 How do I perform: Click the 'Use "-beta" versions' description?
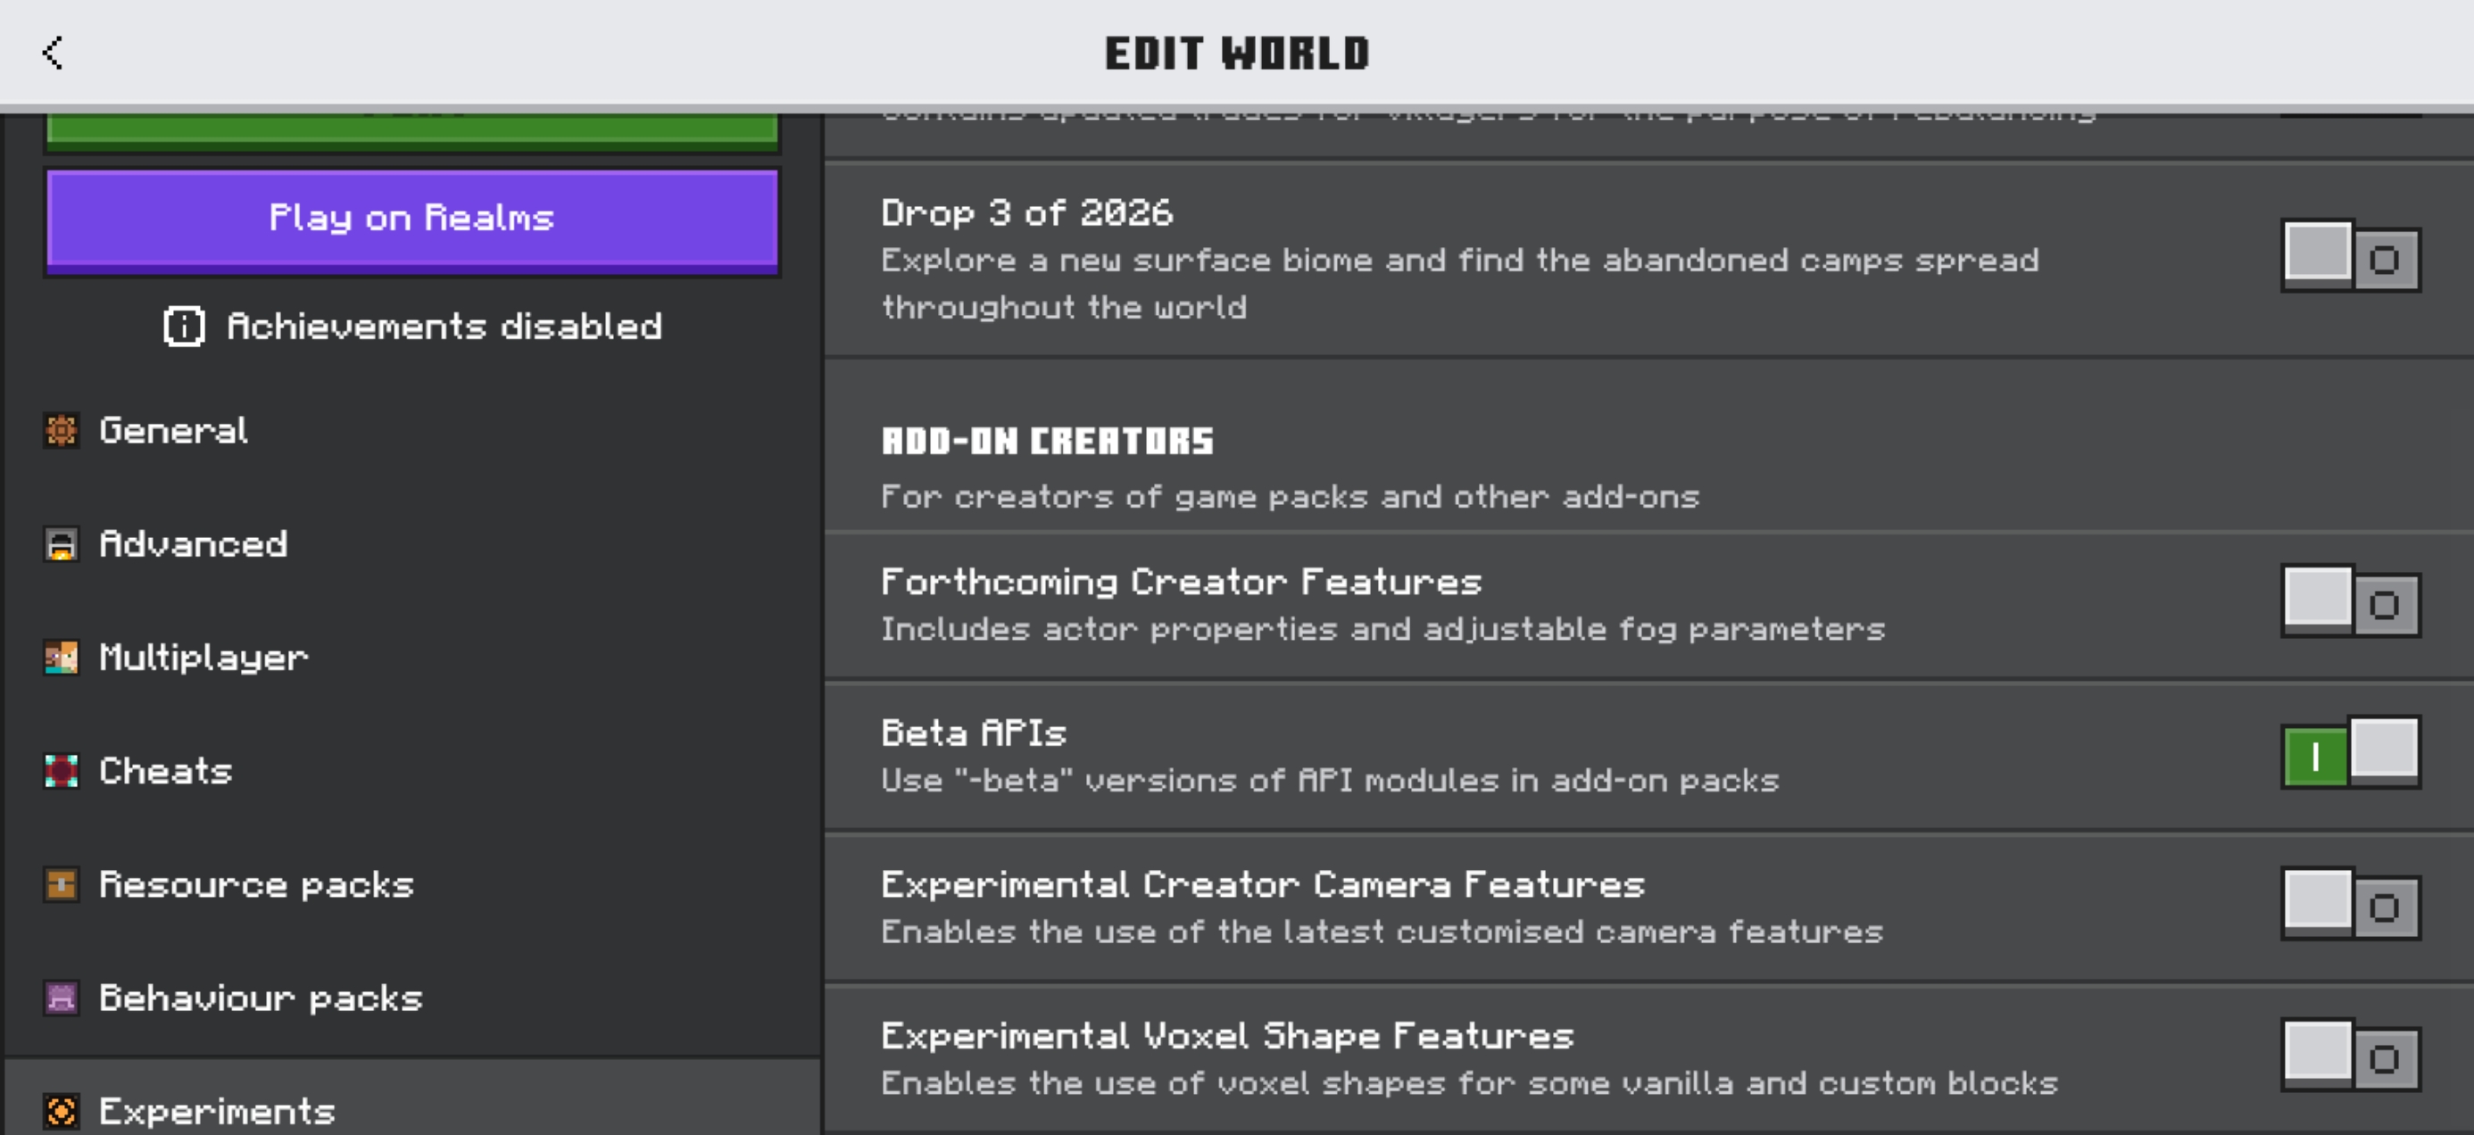[1330, 781]
